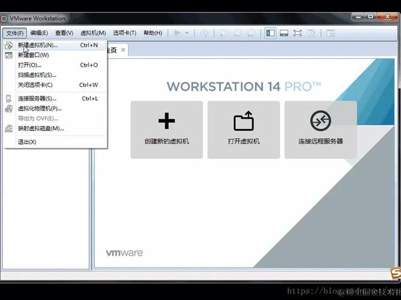This screenshot has height=300, width=401.
Task: Open the 文件(F) menu
Action: point(15,33)
